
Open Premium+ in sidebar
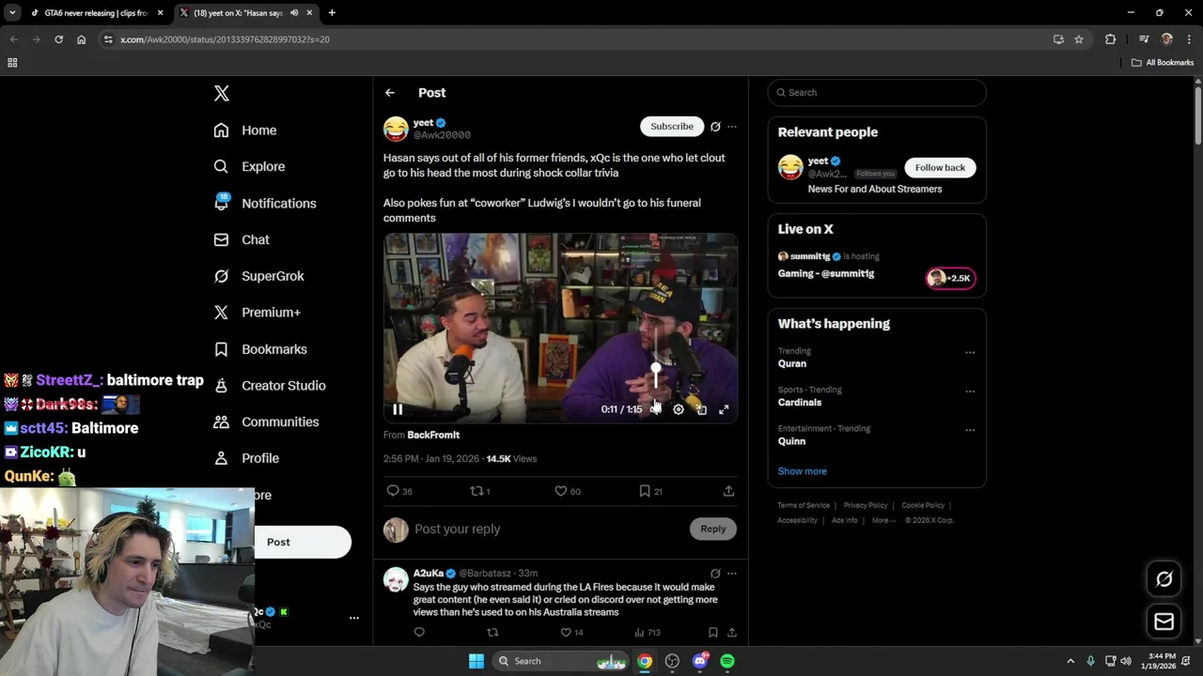coord(257,313)
